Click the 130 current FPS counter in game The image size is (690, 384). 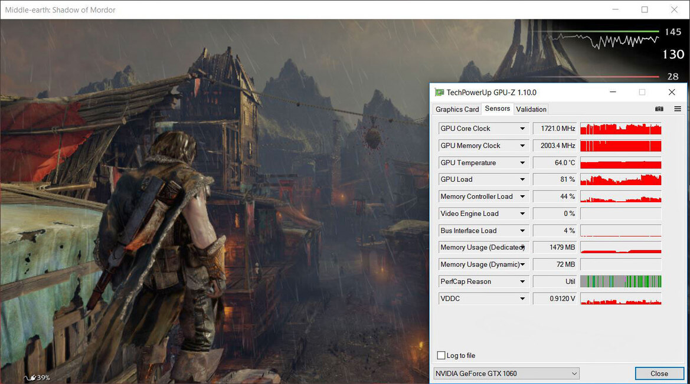[673, 54]
